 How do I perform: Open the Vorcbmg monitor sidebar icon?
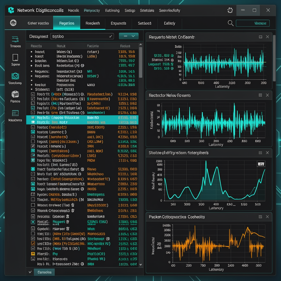[15, 78]
